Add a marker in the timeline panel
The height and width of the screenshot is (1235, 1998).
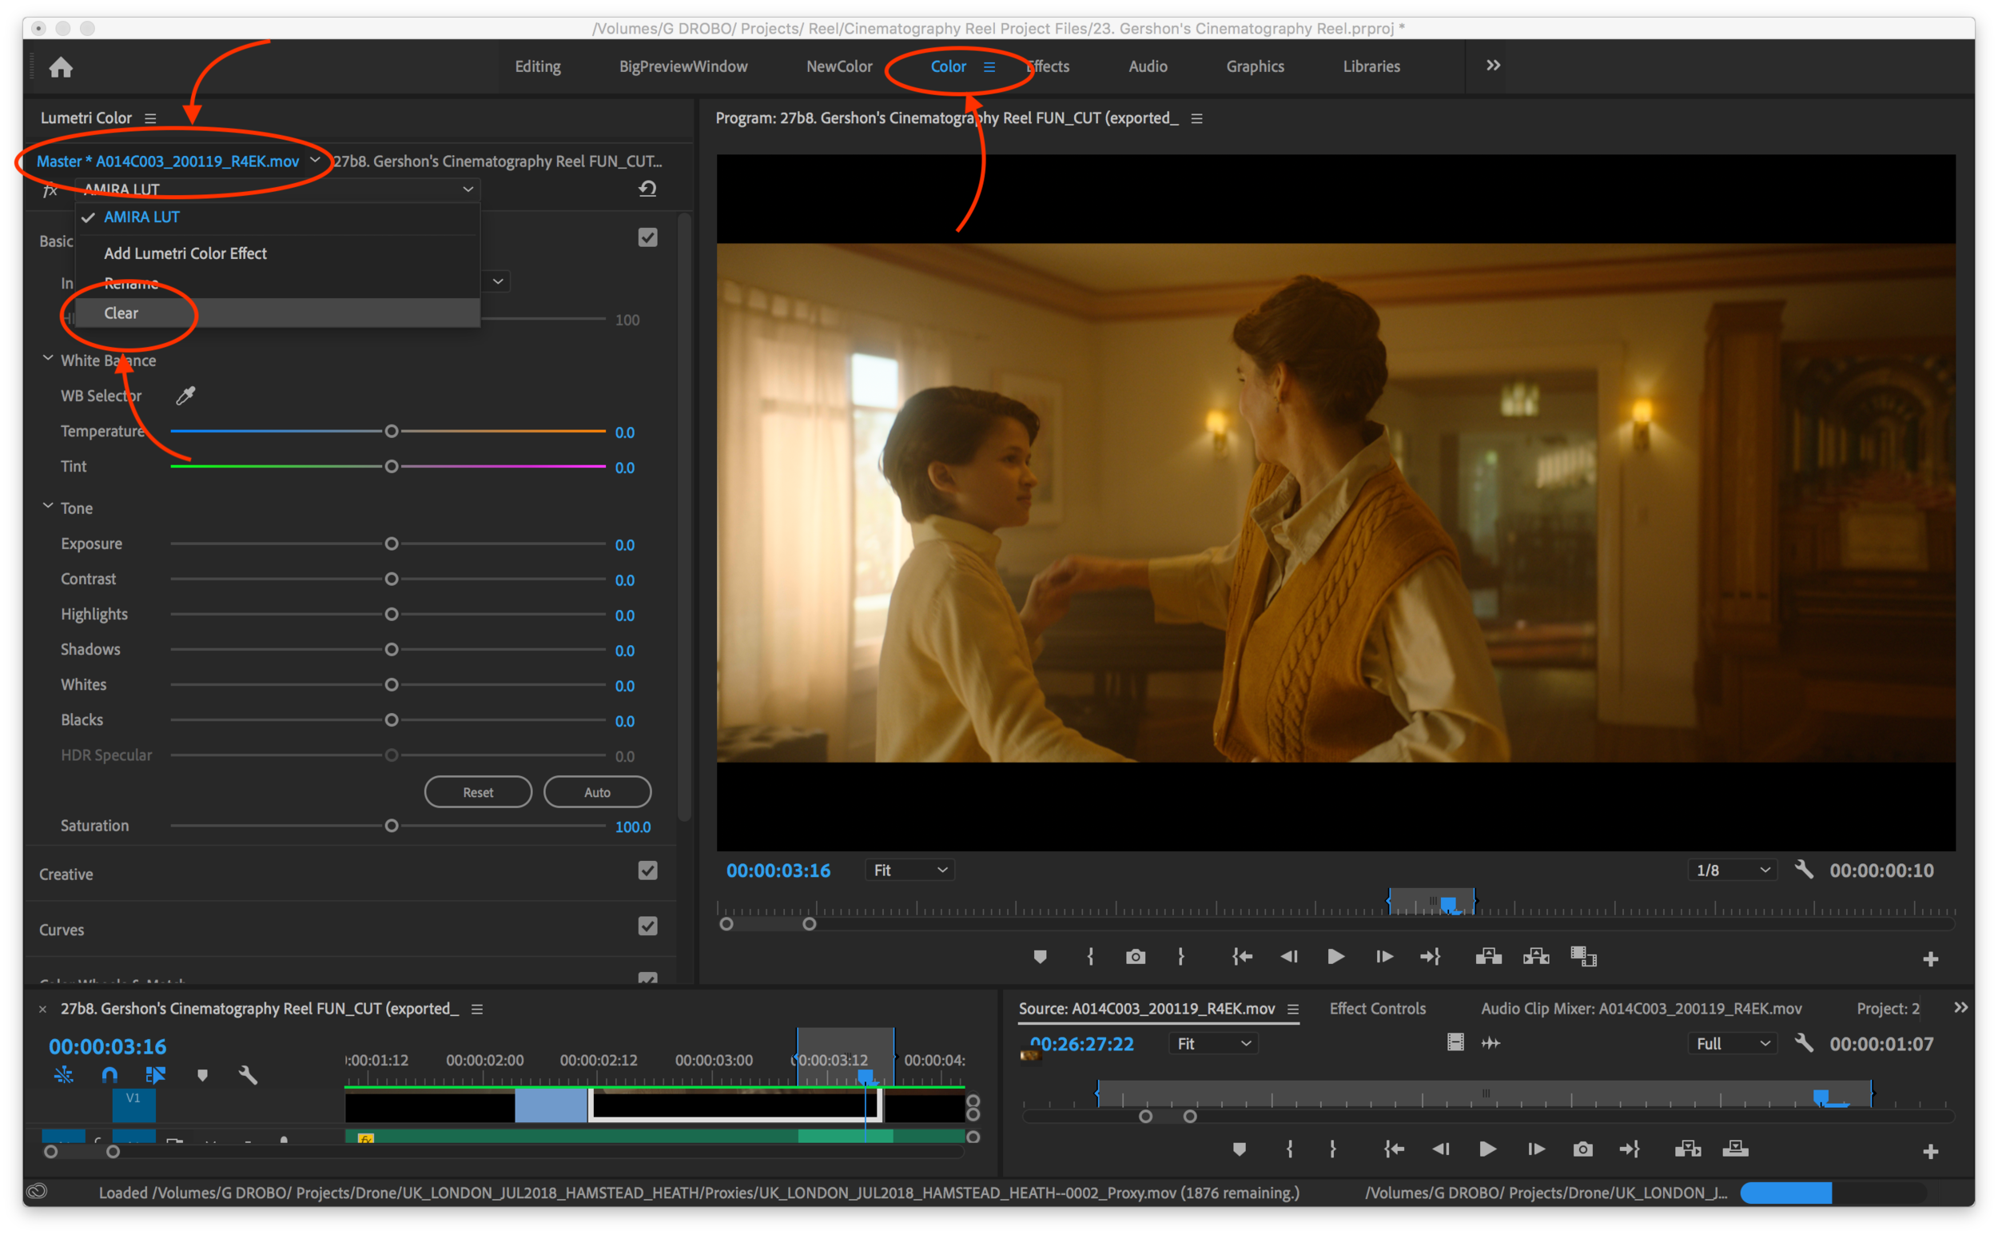202,1076
